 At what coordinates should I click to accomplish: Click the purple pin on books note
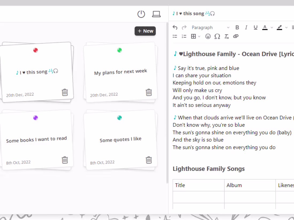[36, 118]
